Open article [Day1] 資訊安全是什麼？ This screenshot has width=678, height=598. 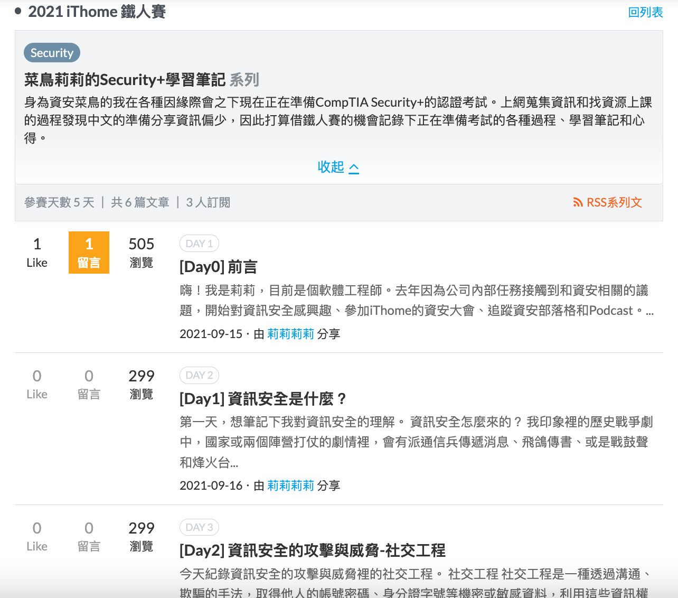coord(263,398)
